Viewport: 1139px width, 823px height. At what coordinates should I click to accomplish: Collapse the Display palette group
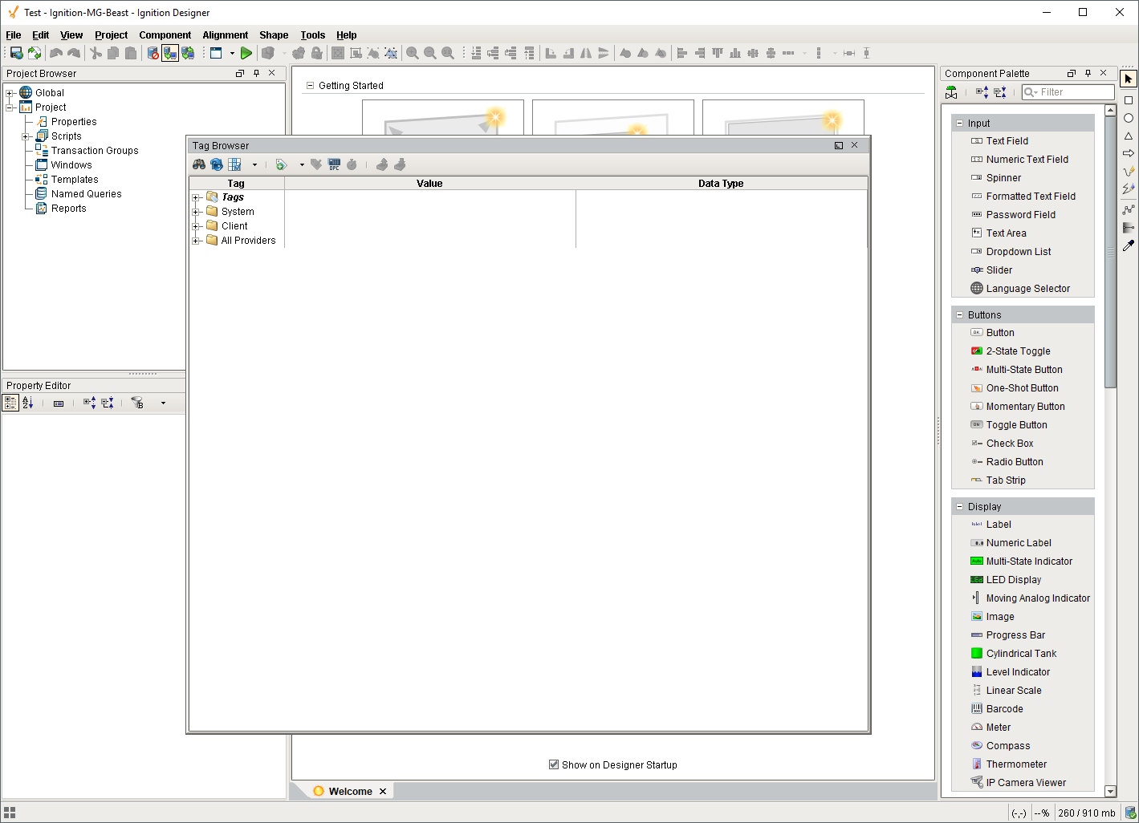click(959, 507)
